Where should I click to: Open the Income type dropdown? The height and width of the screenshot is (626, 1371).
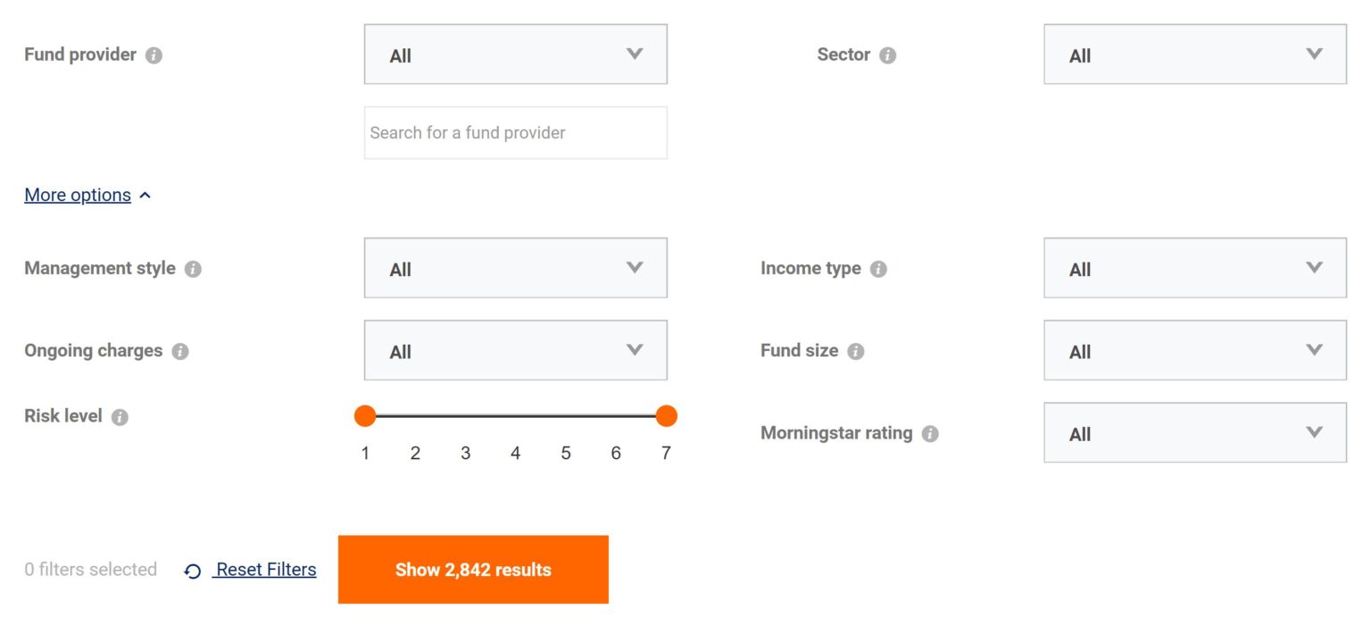pyautogui.click(x=1195, y=268)
